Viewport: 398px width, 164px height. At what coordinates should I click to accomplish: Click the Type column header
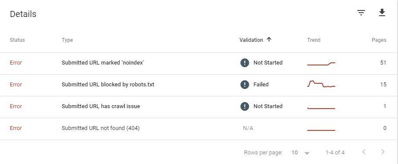[67, 40]
